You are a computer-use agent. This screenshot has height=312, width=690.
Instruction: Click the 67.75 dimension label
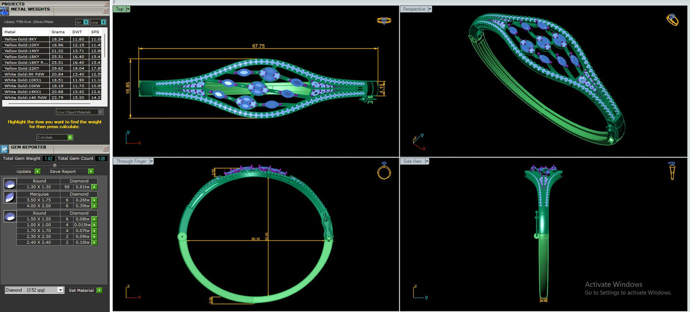[x=258, y=46]
